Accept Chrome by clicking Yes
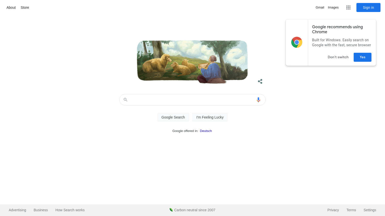The width and height of the screenshot is (385, 216). coord(362,57)
